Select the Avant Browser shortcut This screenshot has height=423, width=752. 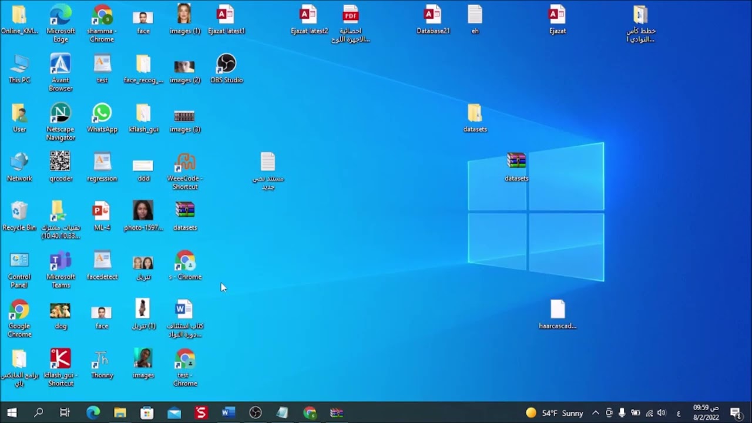click(x=61, y=73)
